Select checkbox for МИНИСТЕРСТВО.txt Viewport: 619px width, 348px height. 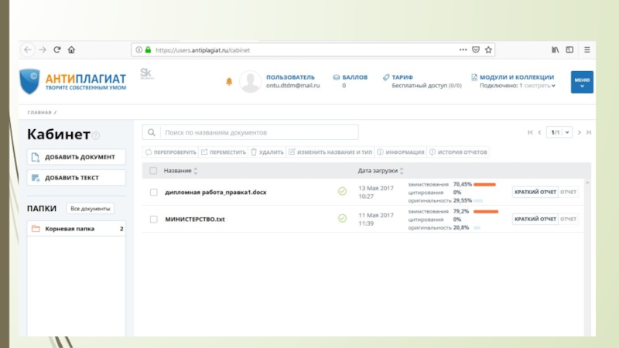click(x=153, y=219)
